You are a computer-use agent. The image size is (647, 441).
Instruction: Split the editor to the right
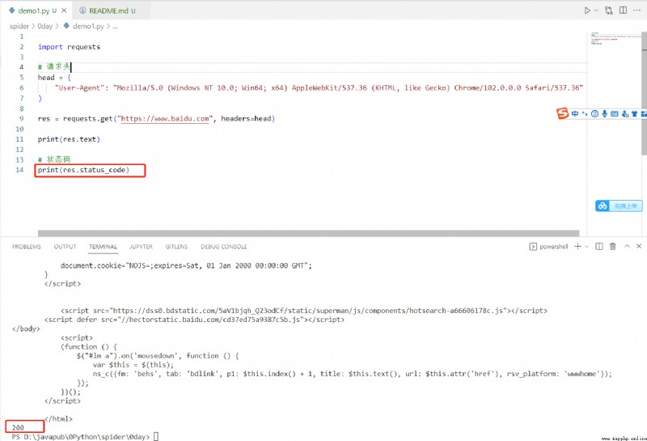point(623,11)
